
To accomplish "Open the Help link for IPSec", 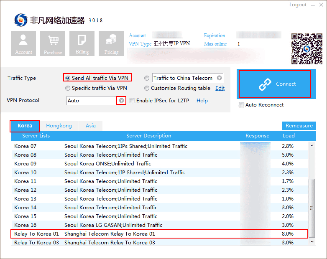I will tap(202, 101).
